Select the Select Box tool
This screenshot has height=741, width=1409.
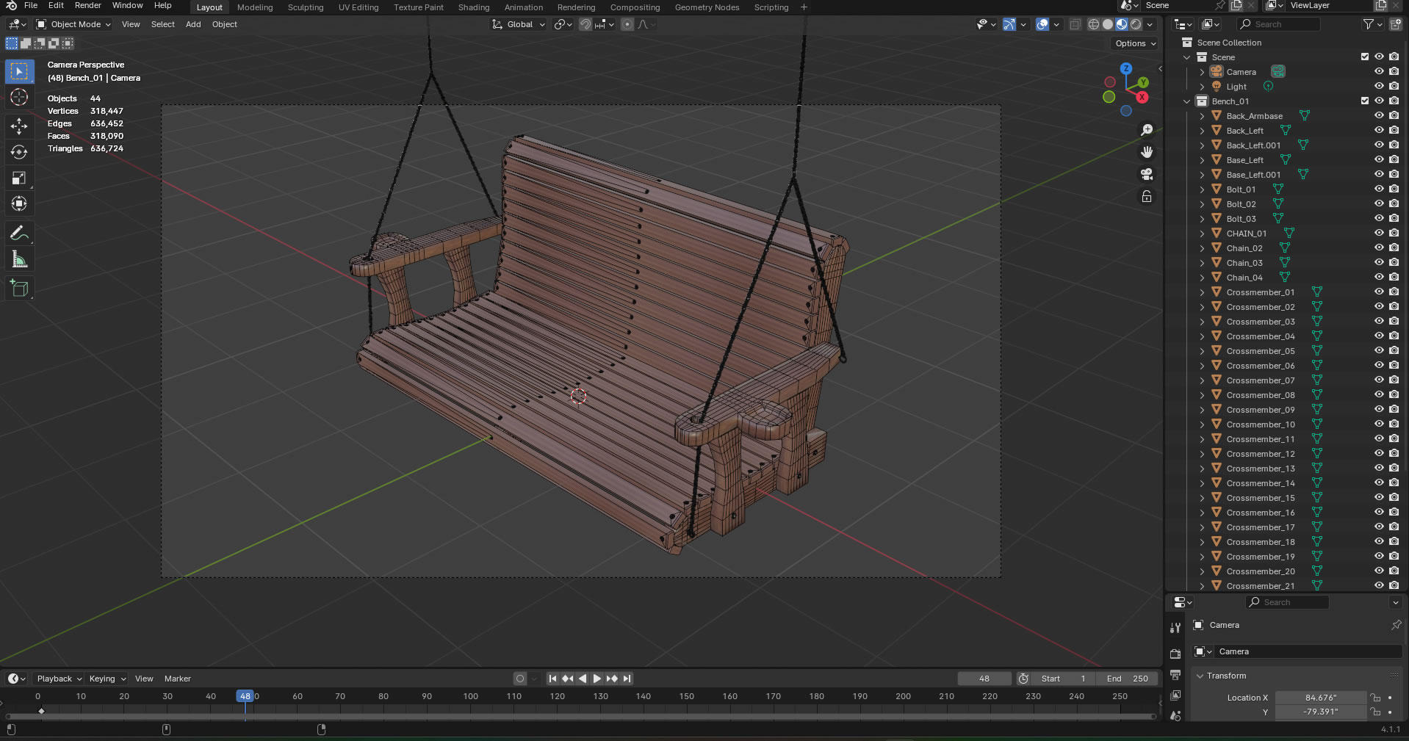point(19,71)
